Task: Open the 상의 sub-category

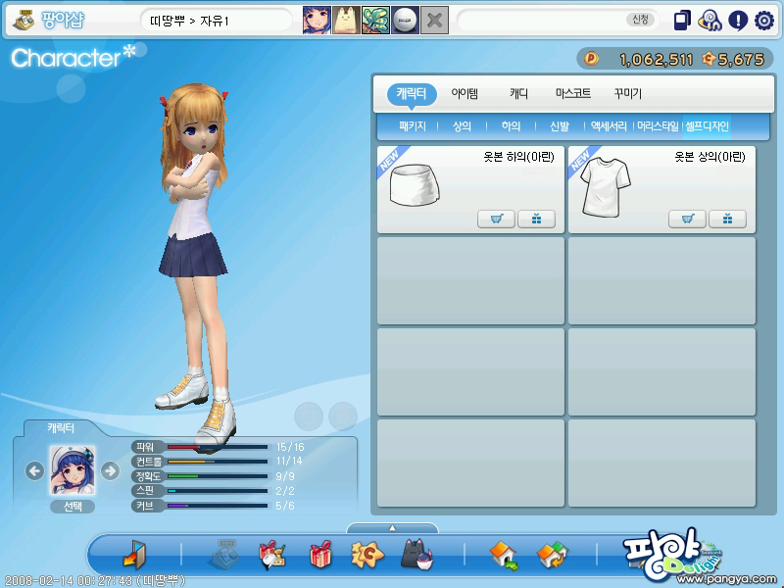Action: [462, 126]
